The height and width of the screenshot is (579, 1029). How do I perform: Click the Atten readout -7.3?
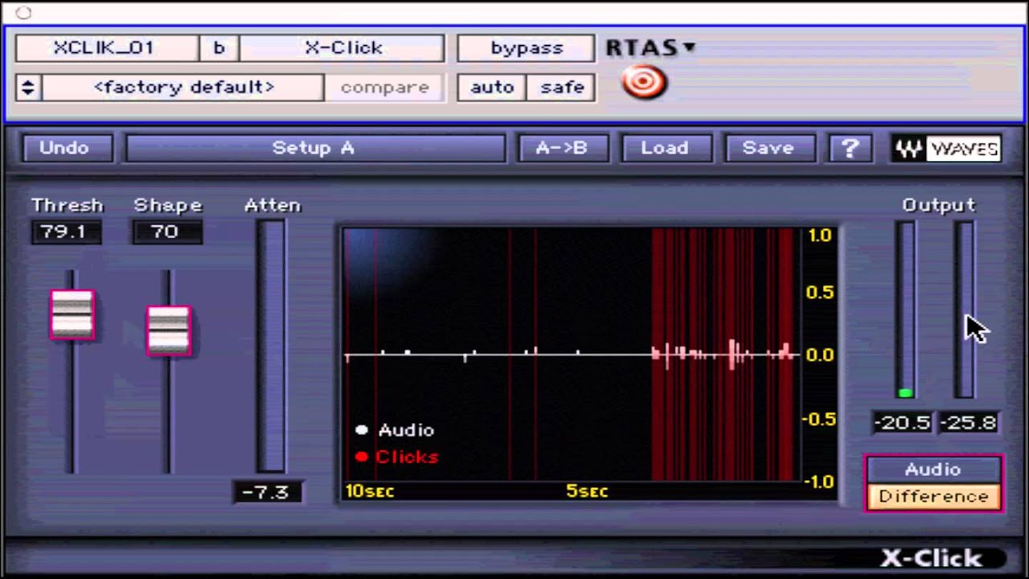coord(268,492)
